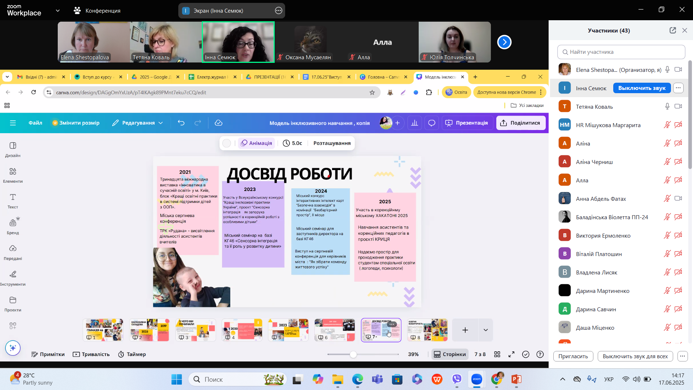Click the Поділитися share button

tap(520, 123)
